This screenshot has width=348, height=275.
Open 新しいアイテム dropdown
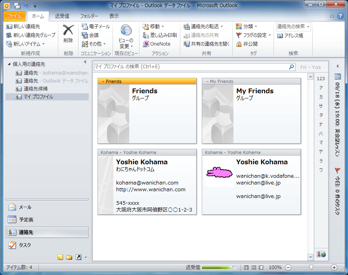point(25,44)
